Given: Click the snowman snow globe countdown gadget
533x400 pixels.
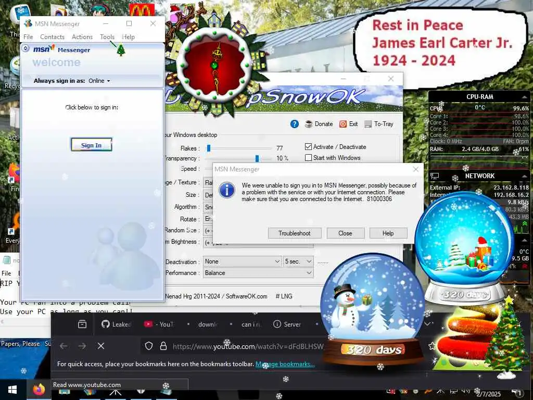Looking at the screenshot, I should (x=373, y=310).
